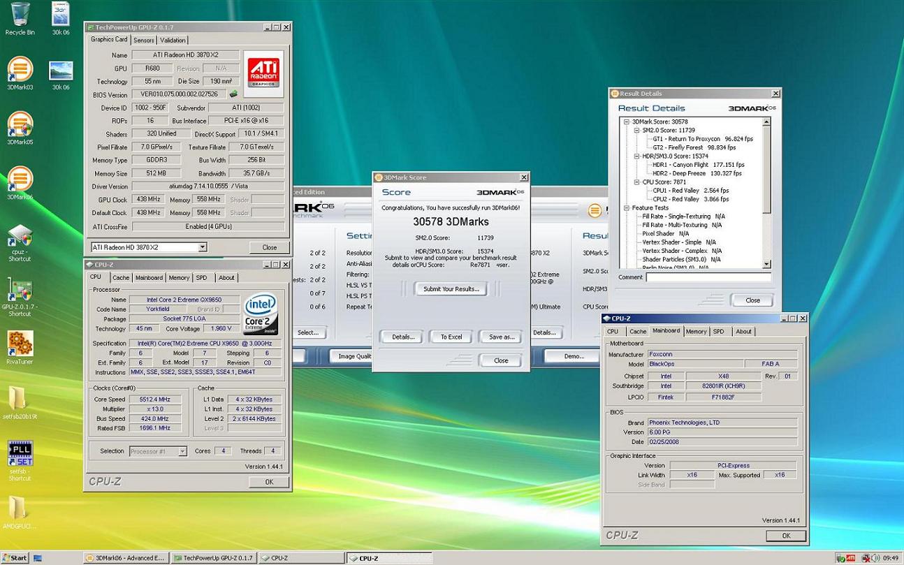904x565 pixels.
Task: Select Fill Rate - Multi-Texturing row
Action: [x=682, y=225]
